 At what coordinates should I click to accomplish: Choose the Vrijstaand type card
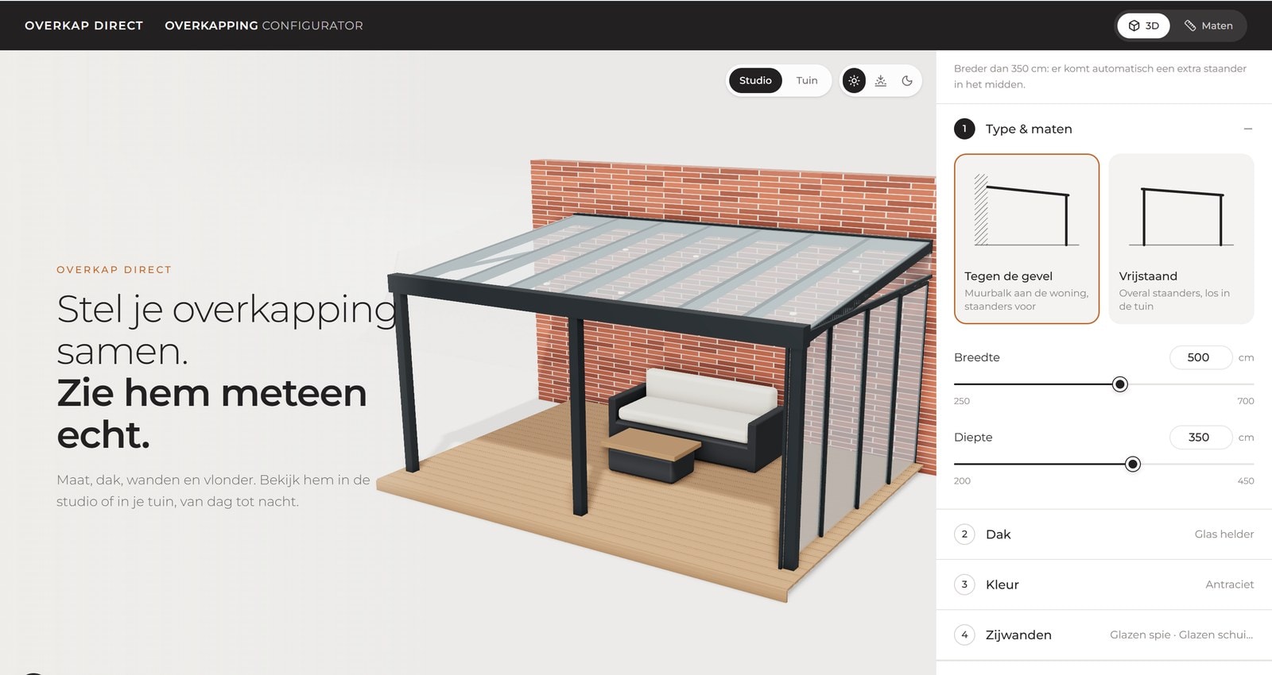pos(1181,239)
